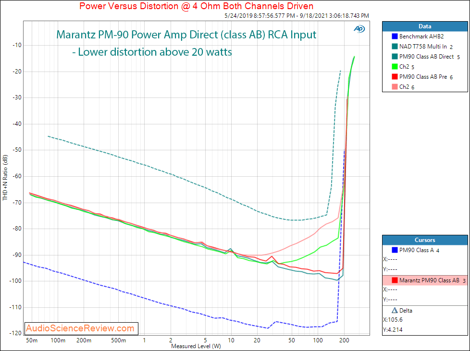Click the 'PM90 Class A' cursor label

click(417, 250)
